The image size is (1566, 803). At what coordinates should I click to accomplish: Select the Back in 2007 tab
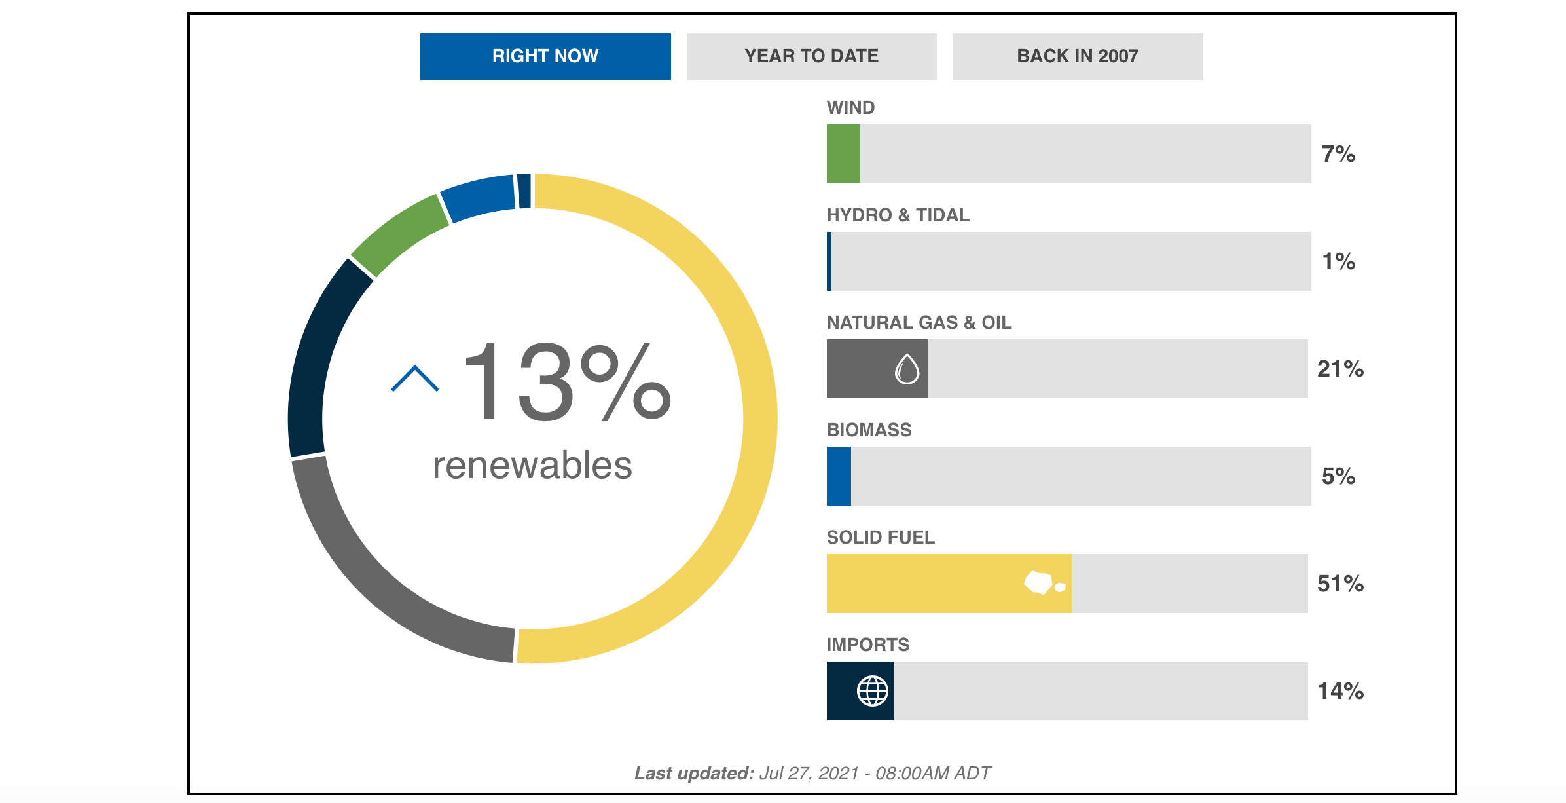coord(1077,56)
